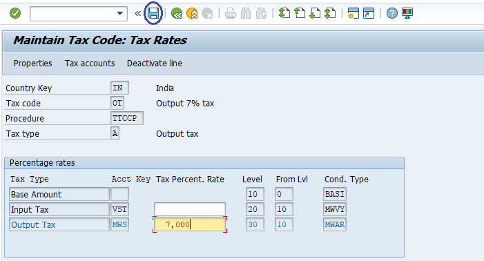The height and width of the screenshot is (261, 484).
Task: Open Customize Local Layout monitor icon
Action: point(407,13)
